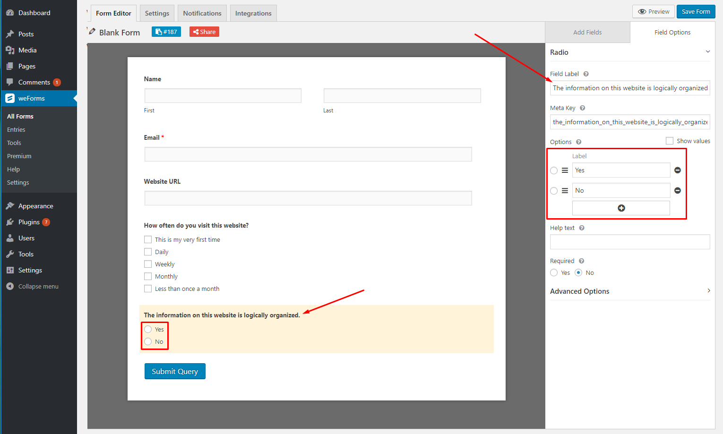The width and height of the screenshot is (723, 434).
Task: Switch to the Settings tab
Action: 157,13
